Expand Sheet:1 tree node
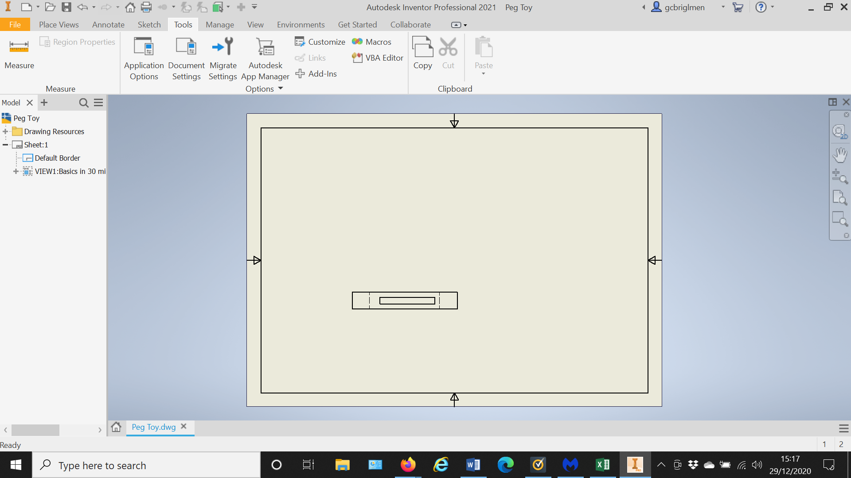Screen dimensions: 851x478 (x=6, y=144)
